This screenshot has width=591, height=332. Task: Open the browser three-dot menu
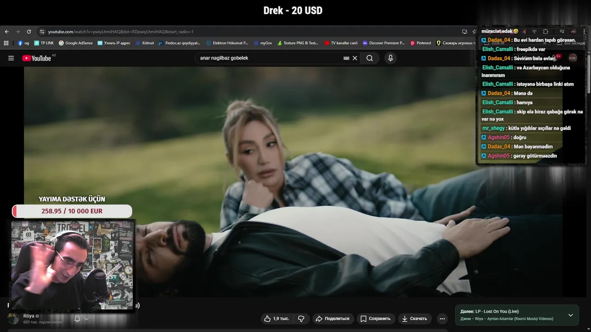[584, 32]
